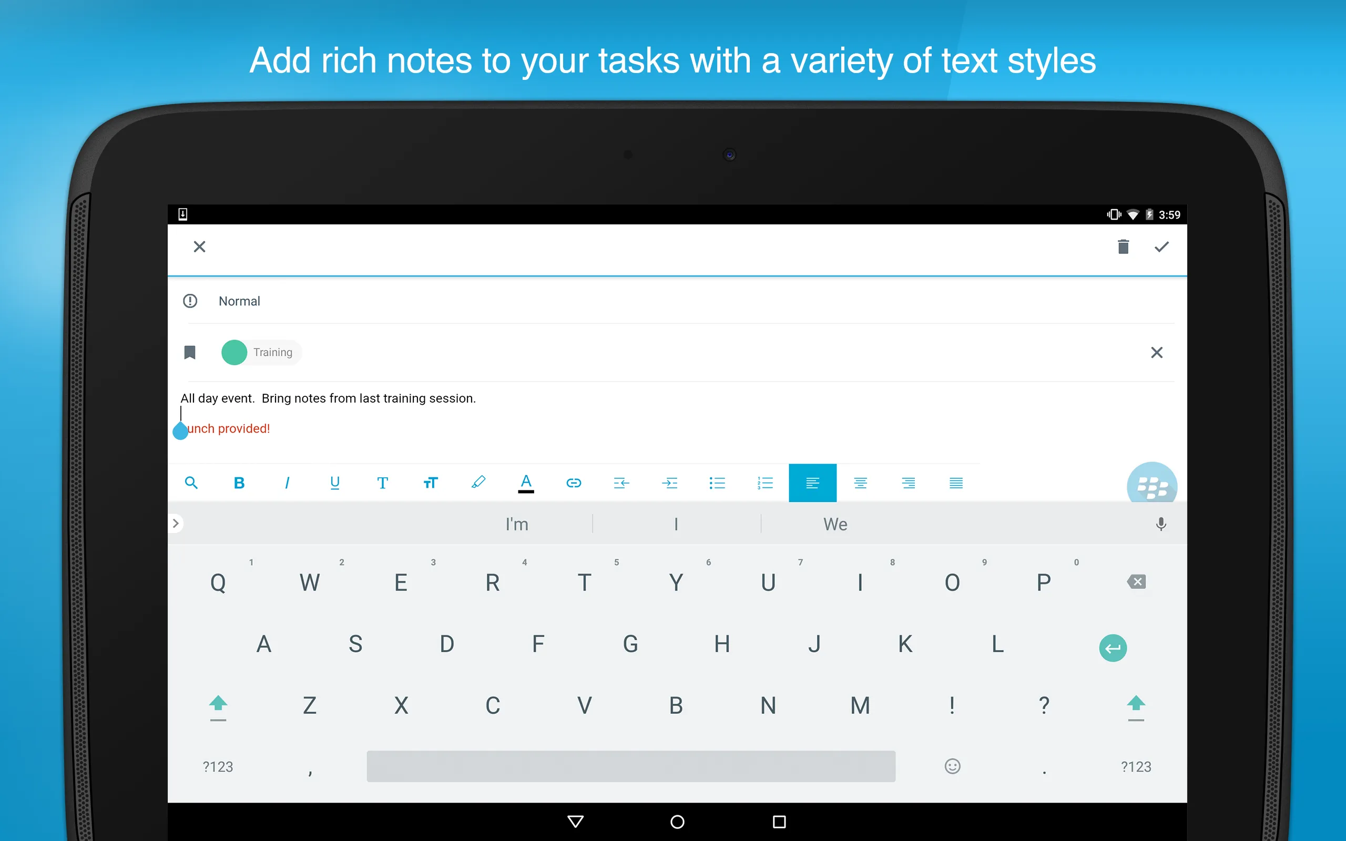Apply underline formatting to text
The image size is (1346, 841).
[335, 483]
